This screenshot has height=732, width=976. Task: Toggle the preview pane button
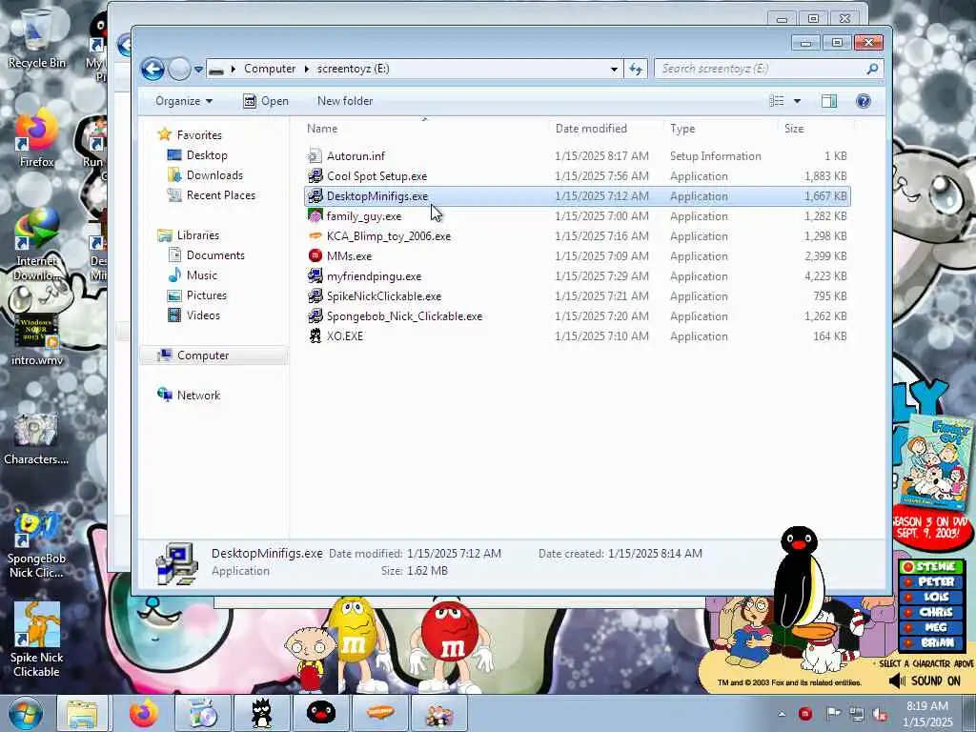click(829, 101)
